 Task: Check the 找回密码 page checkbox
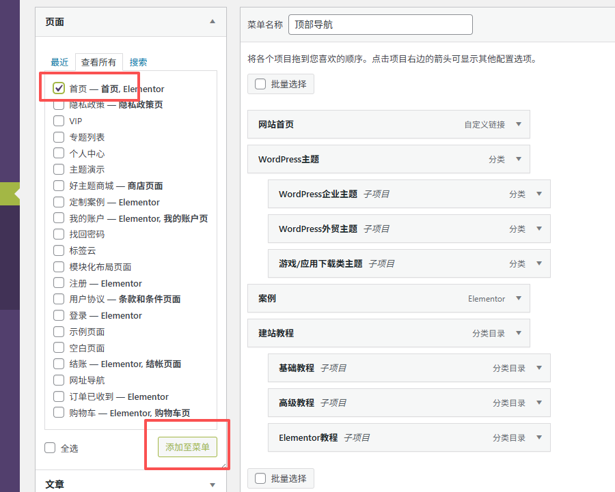pos(59,234)
